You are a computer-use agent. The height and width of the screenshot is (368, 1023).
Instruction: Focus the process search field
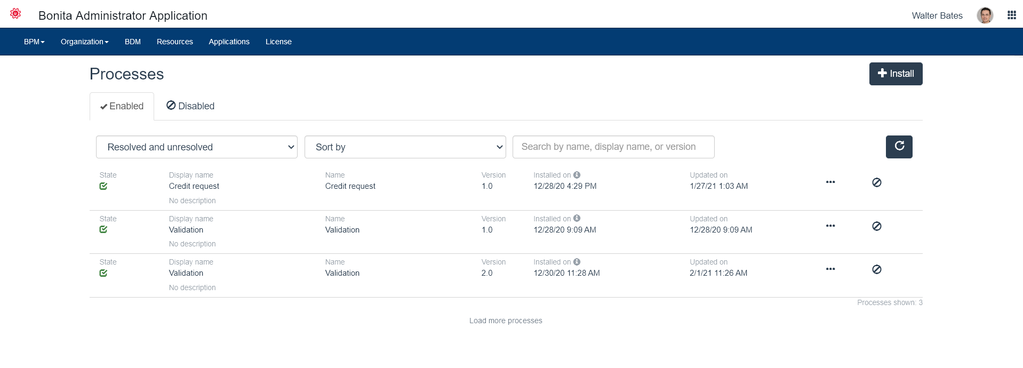(613, 147)
